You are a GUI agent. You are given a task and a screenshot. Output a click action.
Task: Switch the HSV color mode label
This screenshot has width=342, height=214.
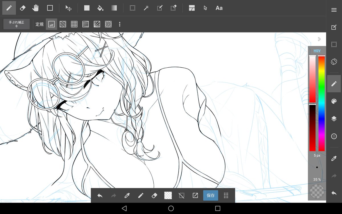(x=317, y=51)
